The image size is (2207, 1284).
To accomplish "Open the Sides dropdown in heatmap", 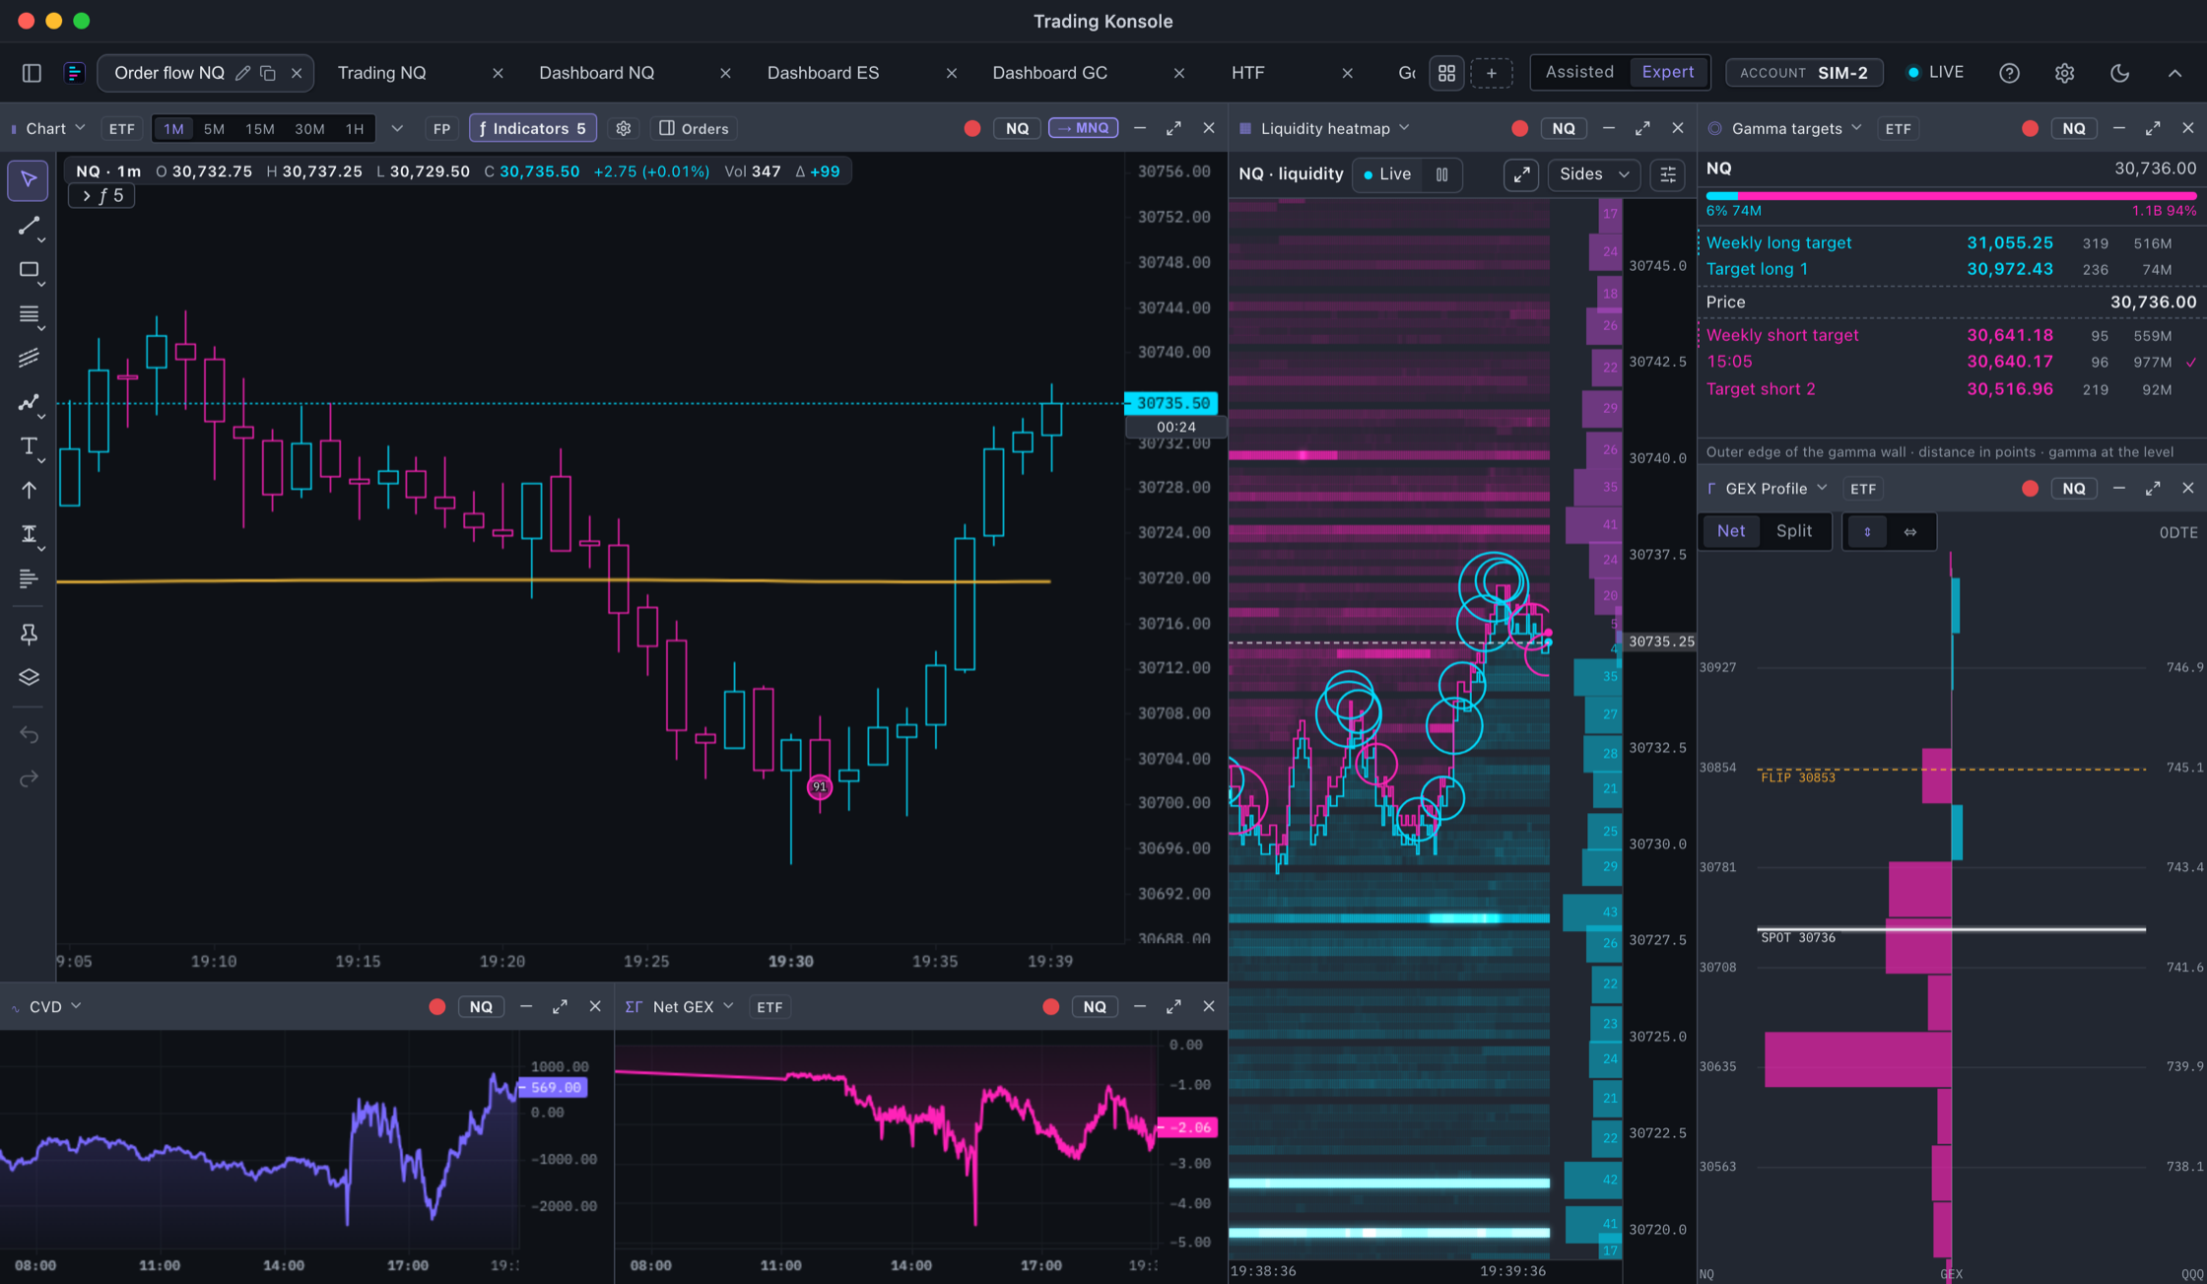I will [1593, 174].
